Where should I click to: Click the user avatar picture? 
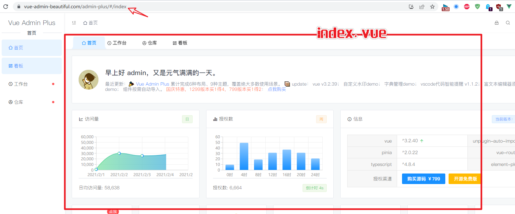(x=89, y=79)
